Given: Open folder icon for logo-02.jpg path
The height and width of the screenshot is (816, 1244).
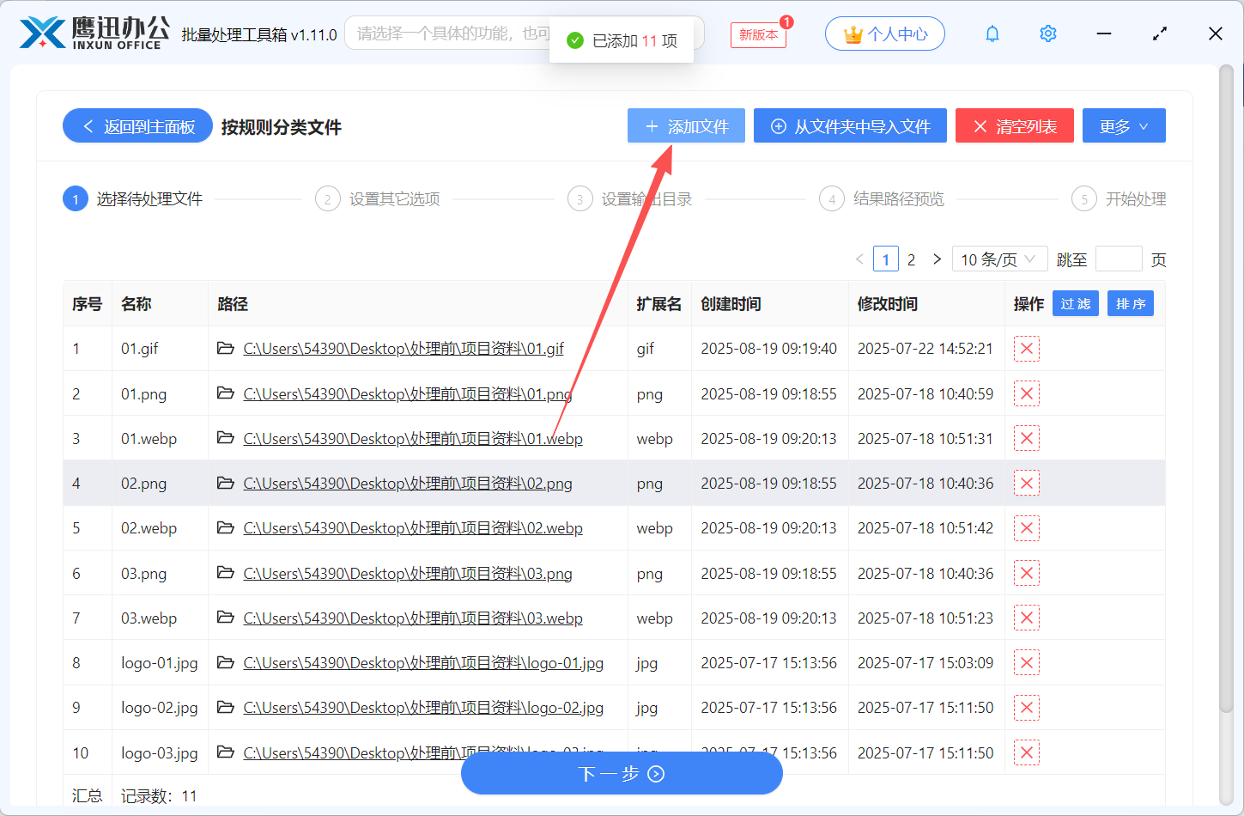Looking at the screenshot, I should 226,707.
